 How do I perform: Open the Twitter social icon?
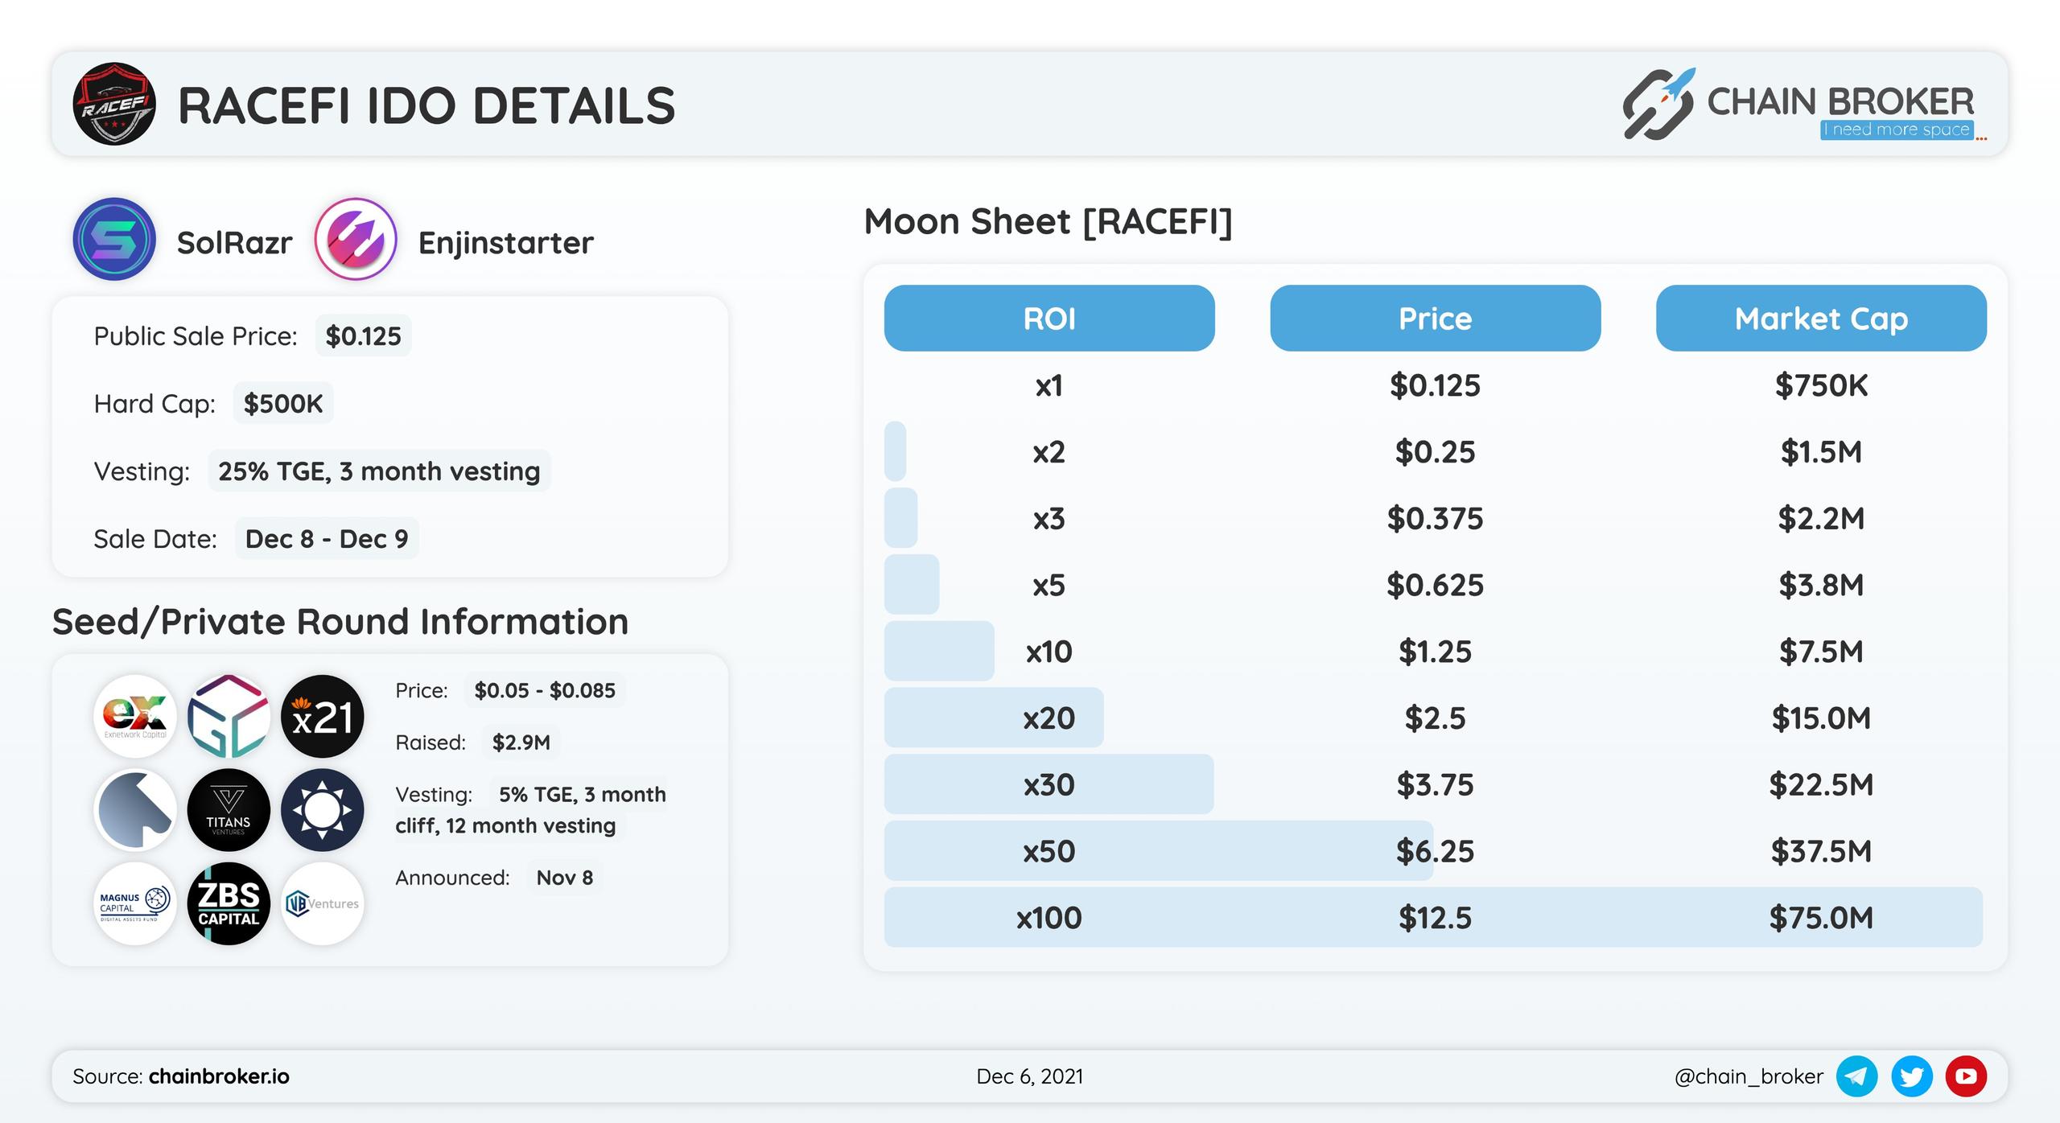click(1911, 1076)
